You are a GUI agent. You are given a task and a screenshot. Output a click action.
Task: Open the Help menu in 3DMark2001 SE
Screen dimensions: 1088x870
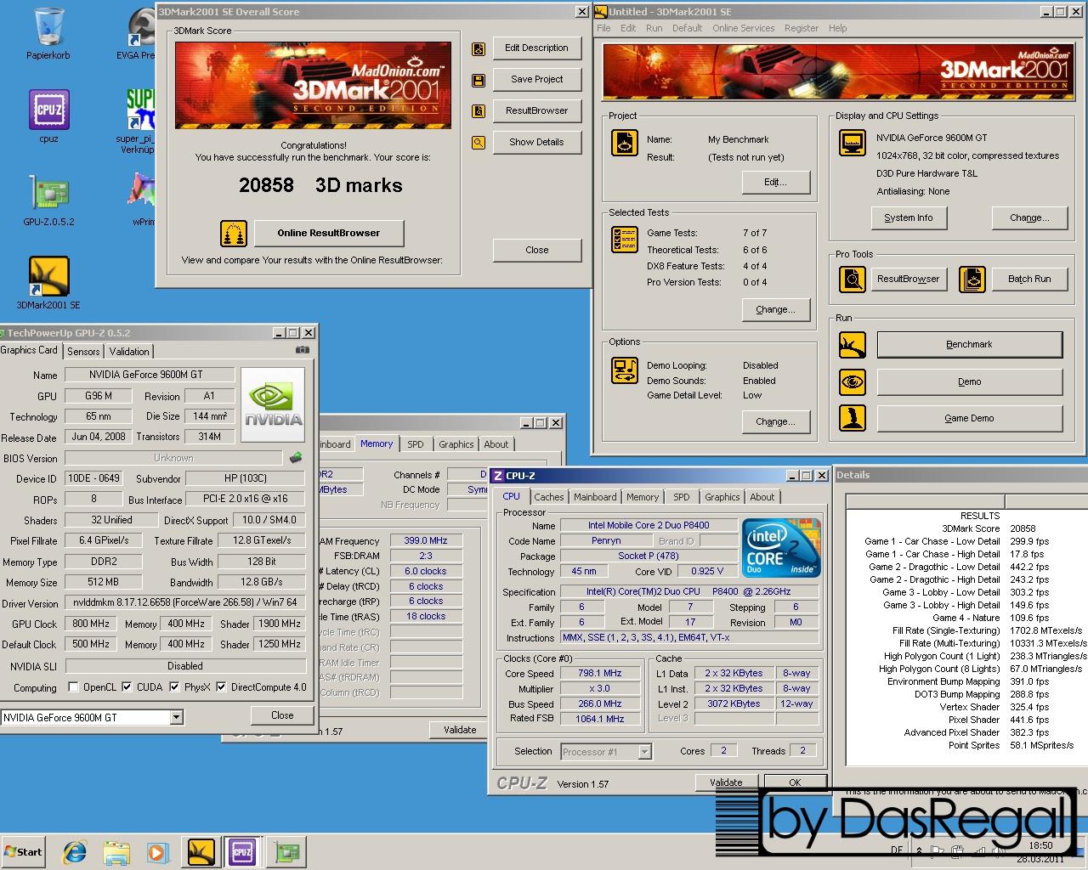pyautogui.click(x=838, y=28)
